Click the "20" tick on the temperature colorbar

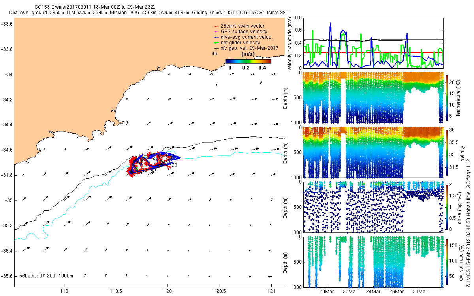pyautogui.click(x=453, y=82)
